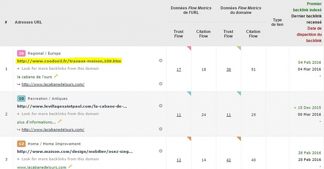Click the gear icon beside the levillagesaintpaul.com URL
Viewport: 324px width, 169px height.
[x=161, y=106]
